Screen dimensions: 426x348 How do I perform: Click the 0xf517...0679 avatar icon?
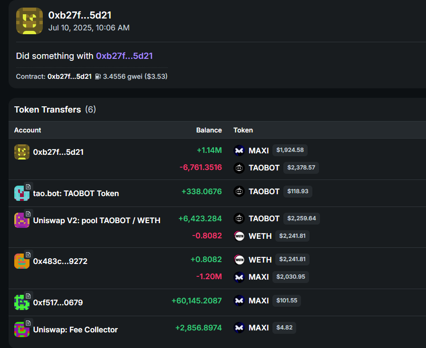22,302
